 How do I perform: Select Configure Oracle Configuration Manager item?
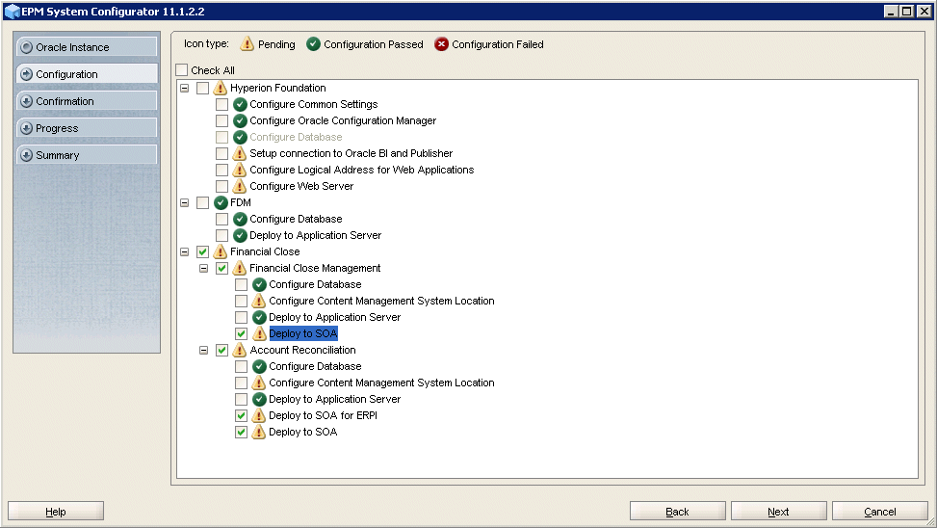click(x=343, y=120)
